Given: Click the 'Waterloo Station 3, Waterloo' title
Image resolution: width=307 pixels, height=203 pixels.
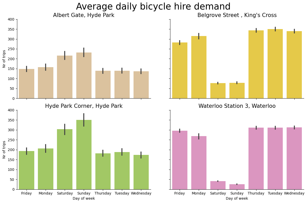Looking at the screenshot, I should click(237, 106).
